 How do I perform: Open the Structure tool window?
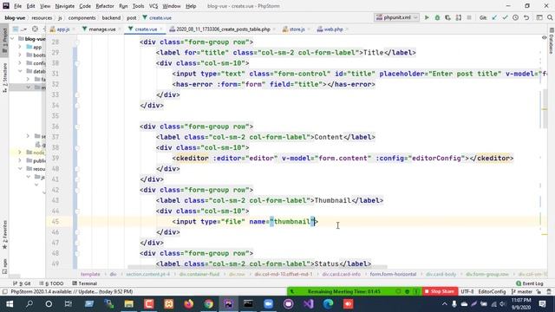click(4, 78)
